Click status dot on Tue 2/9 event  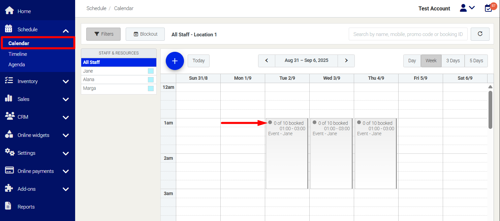(270, 122)
